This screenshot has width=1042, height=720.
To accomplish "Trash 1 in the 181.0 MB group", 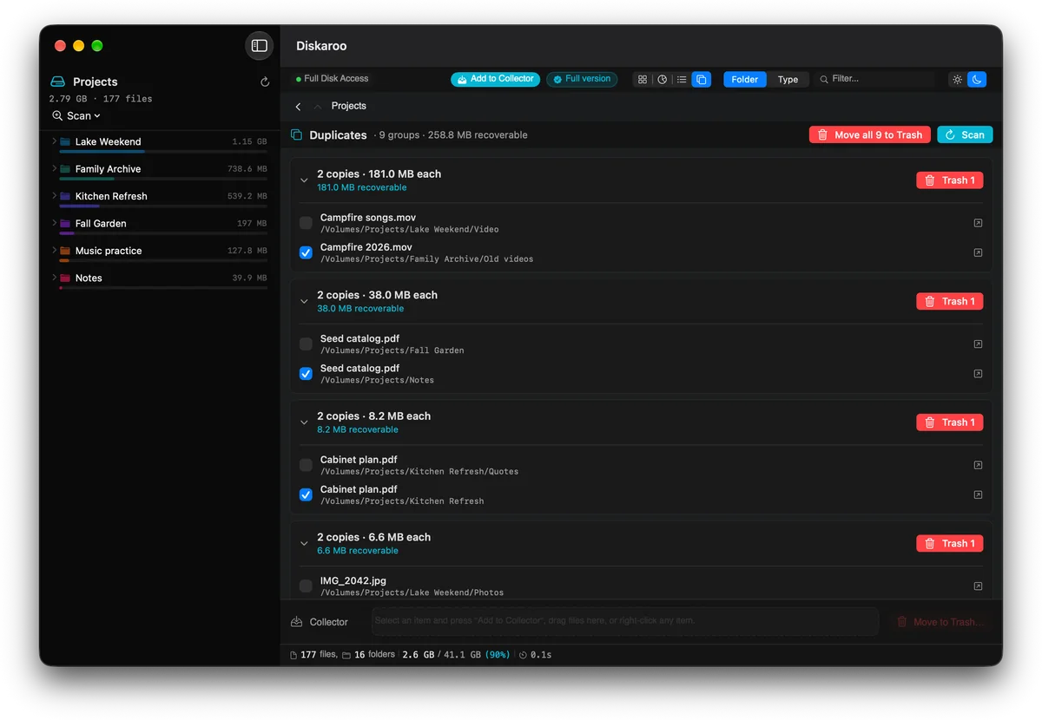I will (x=950, y=180).
